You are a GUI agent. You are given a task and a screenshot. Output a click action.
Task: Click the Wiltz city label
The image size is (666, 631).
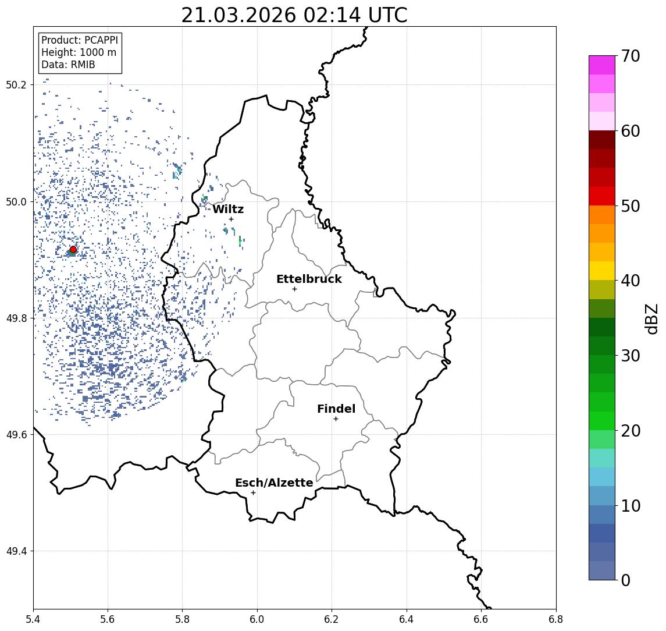228,209
